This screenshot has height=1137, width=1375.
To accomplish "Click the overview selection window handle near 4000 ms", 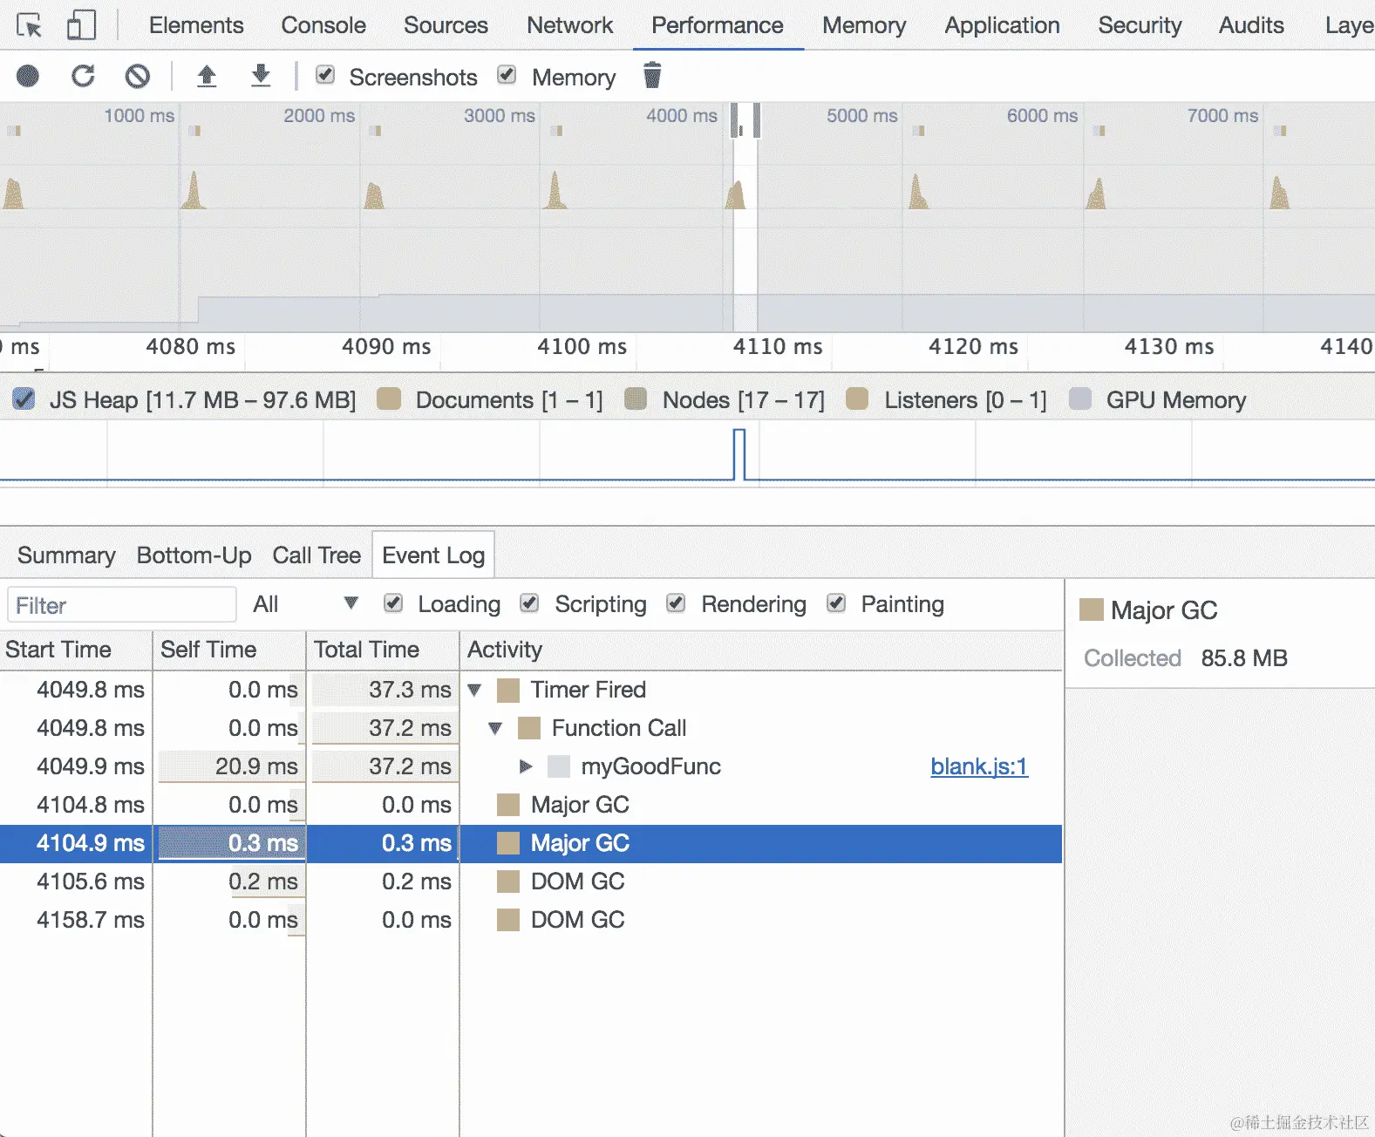I will click(x=734, y=120).
